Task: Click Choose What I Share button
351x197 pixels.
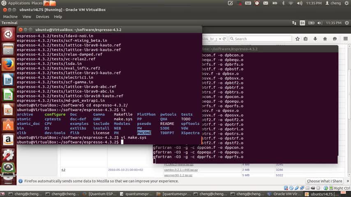Action: [x=324, y=181]
